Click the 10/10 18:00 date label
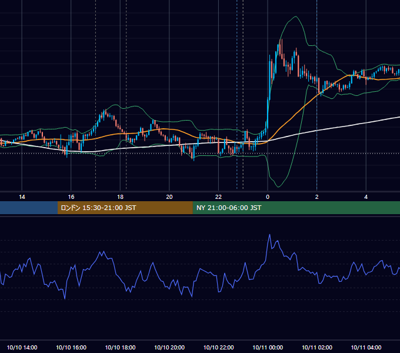This screenshot has height=353, width=400. (120, 347)
